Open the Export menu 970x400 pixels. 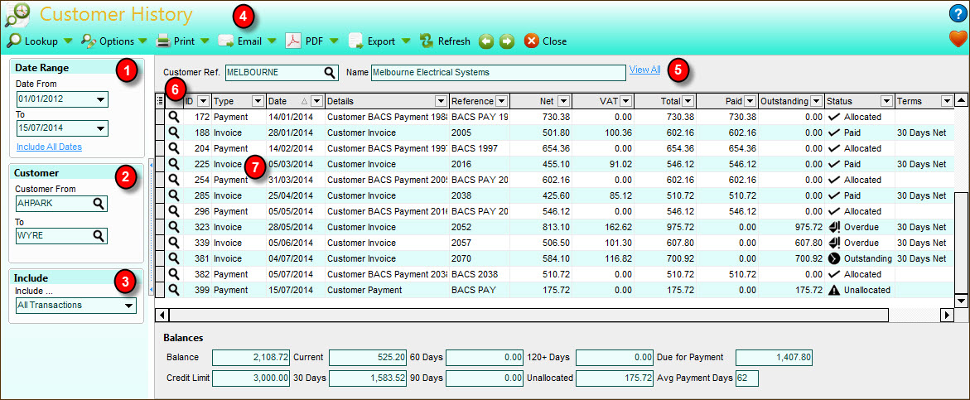[x=380, y=41]
